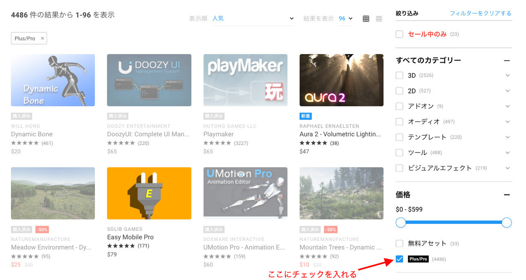Click the Easy Mobile Pro plug thumbnail

point(149,193)
